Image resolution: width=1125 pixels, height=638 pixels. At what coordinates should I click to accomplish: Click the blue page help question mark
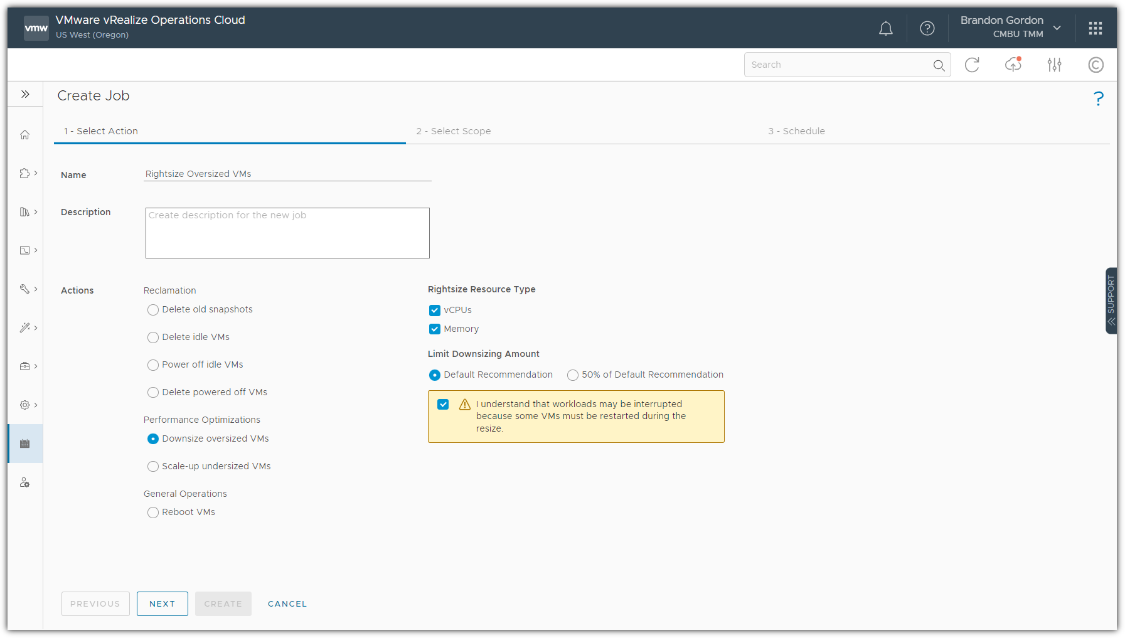[1098, 98]
